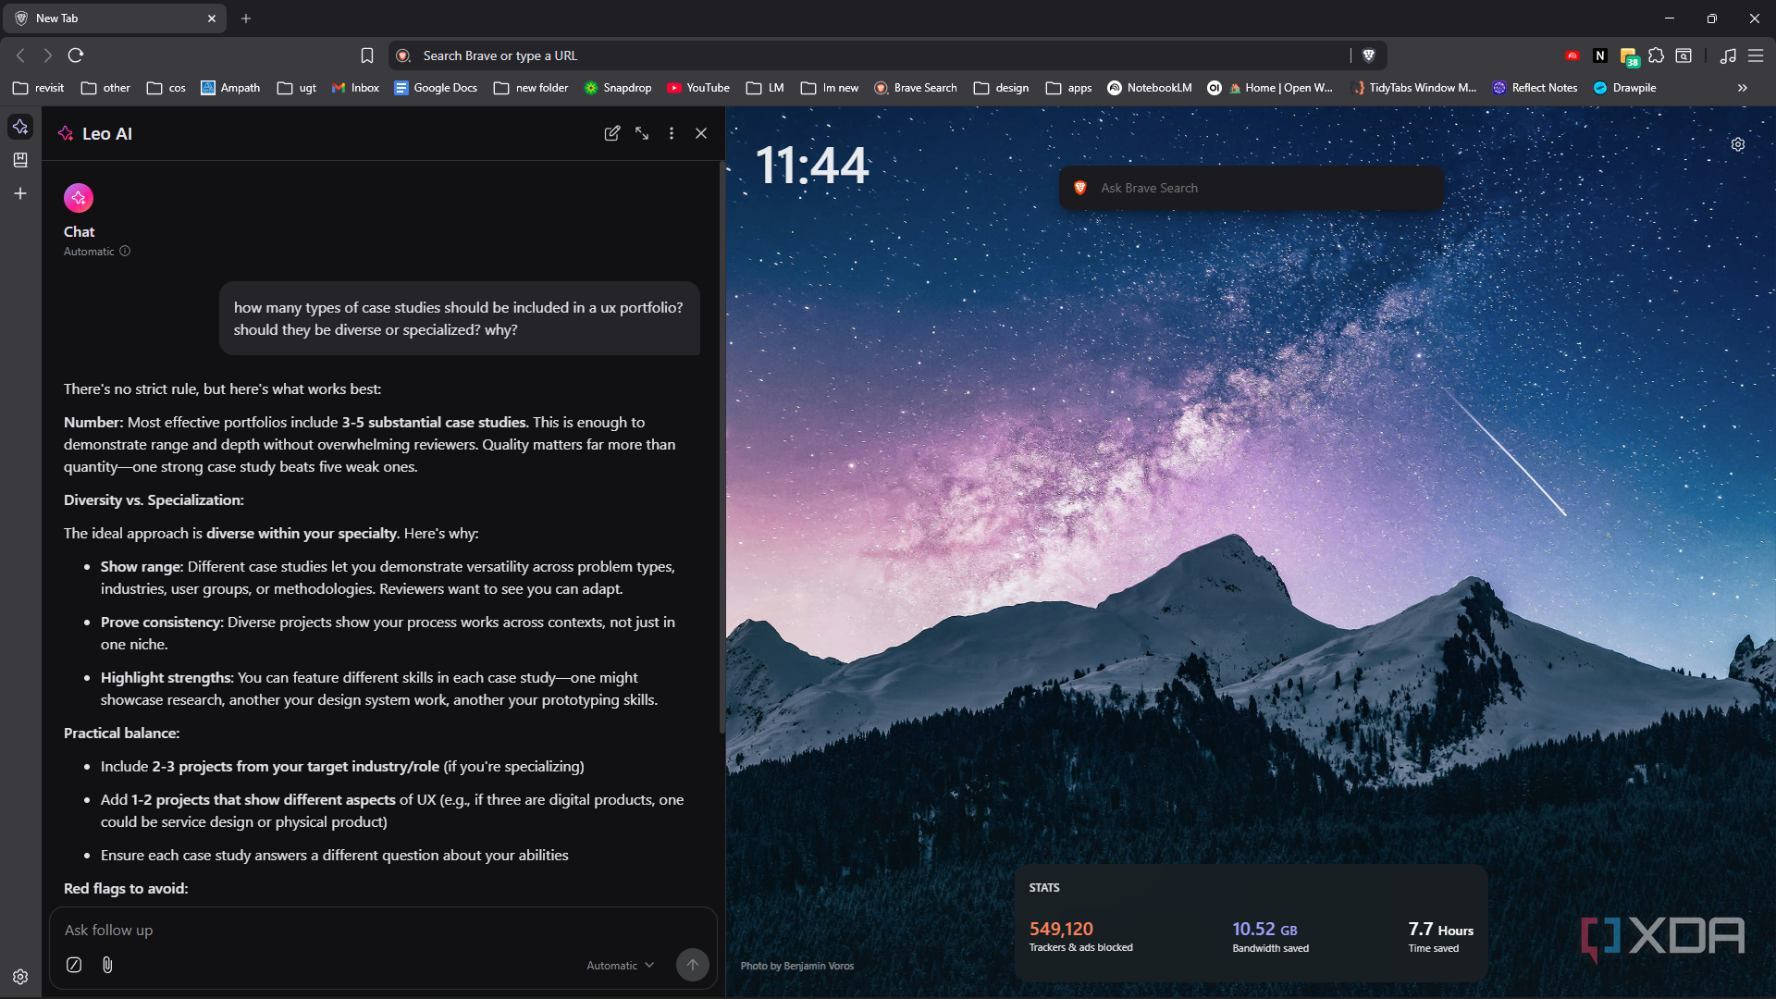Open the media control icon
The width and height of the screenshot is (1776, 999).
(1728, 55)
